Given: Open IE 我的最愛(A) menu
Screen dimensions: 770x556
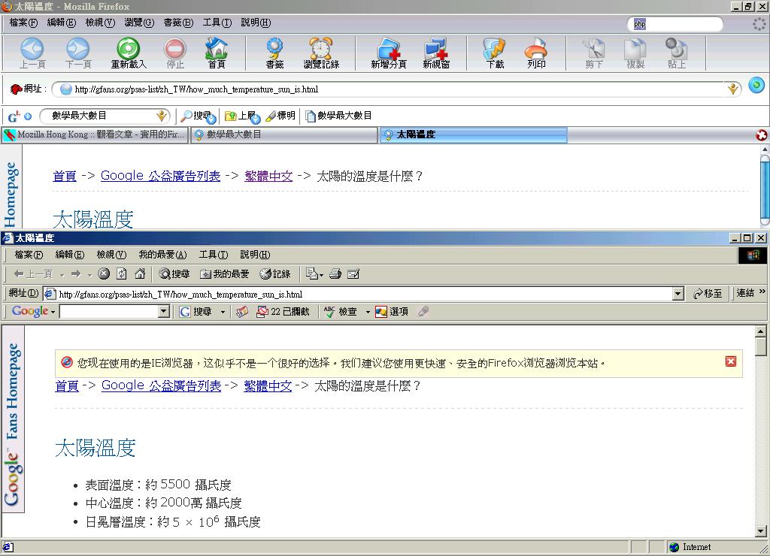Looking at the screenshot, I should (162, 255).
